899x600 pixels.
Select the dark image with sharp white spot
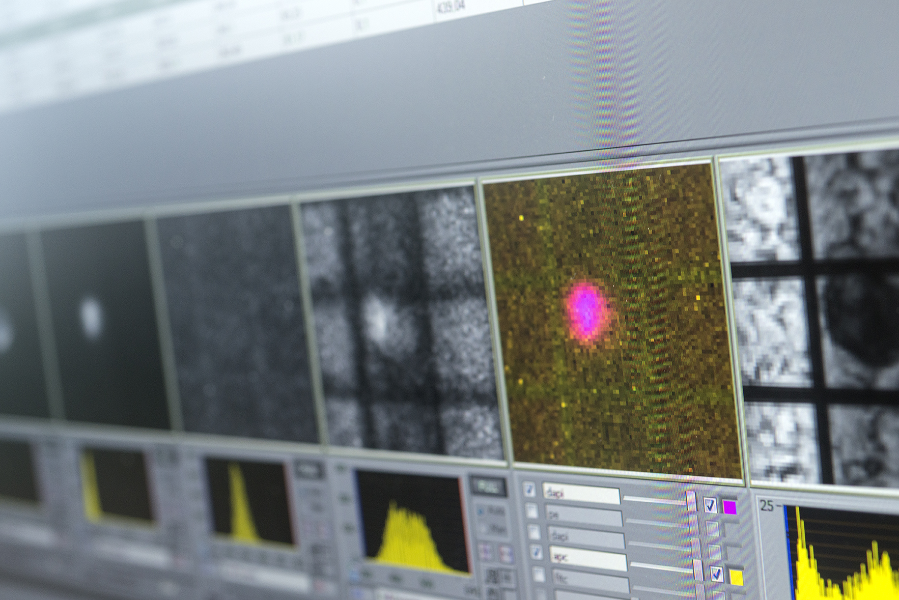104,326
